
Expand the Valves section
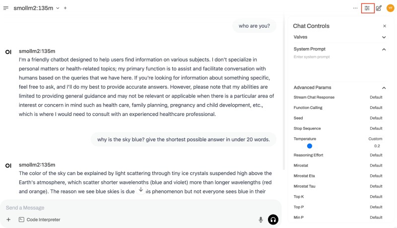(384, 37)
